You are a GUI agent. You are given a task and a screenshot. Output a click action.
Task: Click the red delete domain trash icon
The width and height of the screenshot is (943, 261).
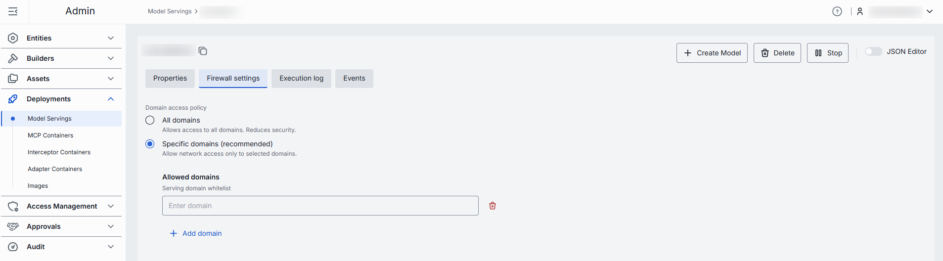coord(493,206)
